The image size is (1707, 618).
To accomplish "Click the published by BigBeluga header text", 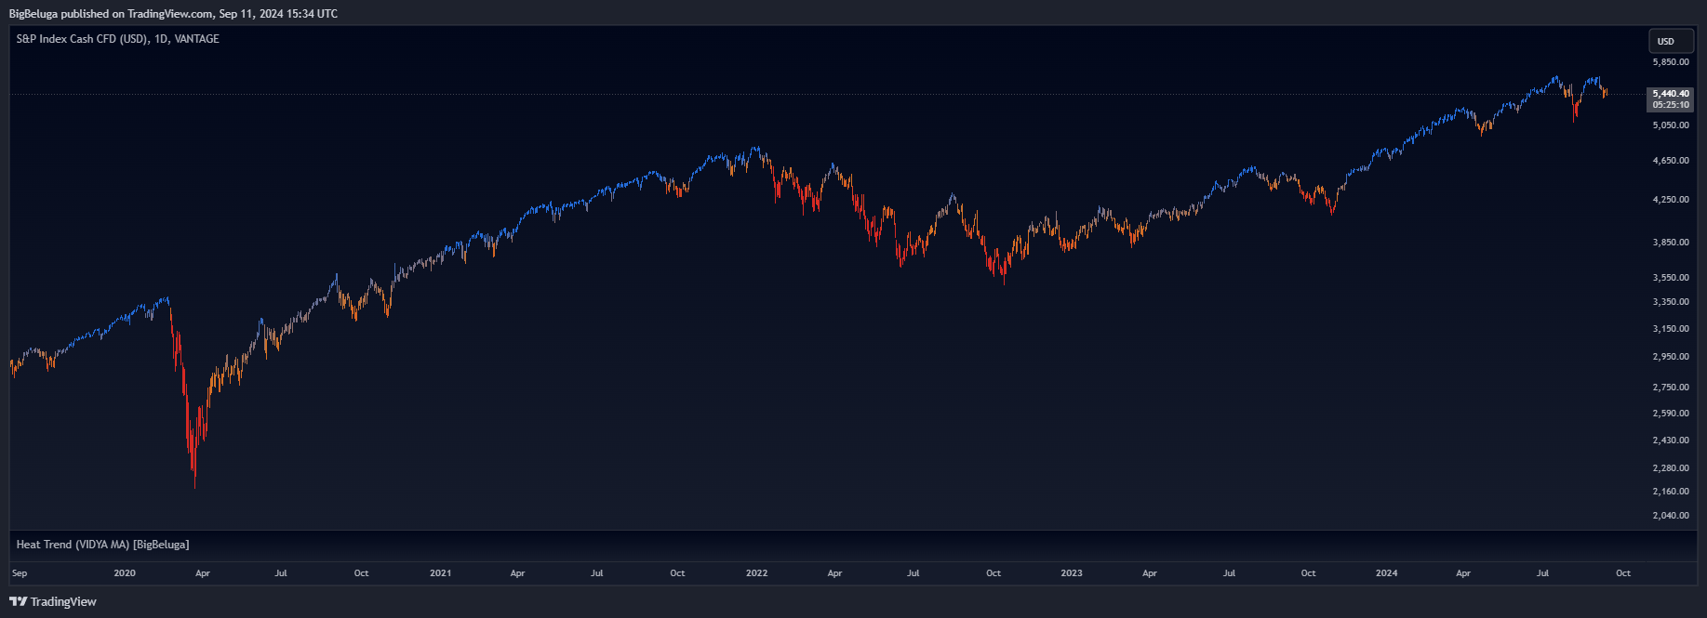I will click(x=174, y=14).
